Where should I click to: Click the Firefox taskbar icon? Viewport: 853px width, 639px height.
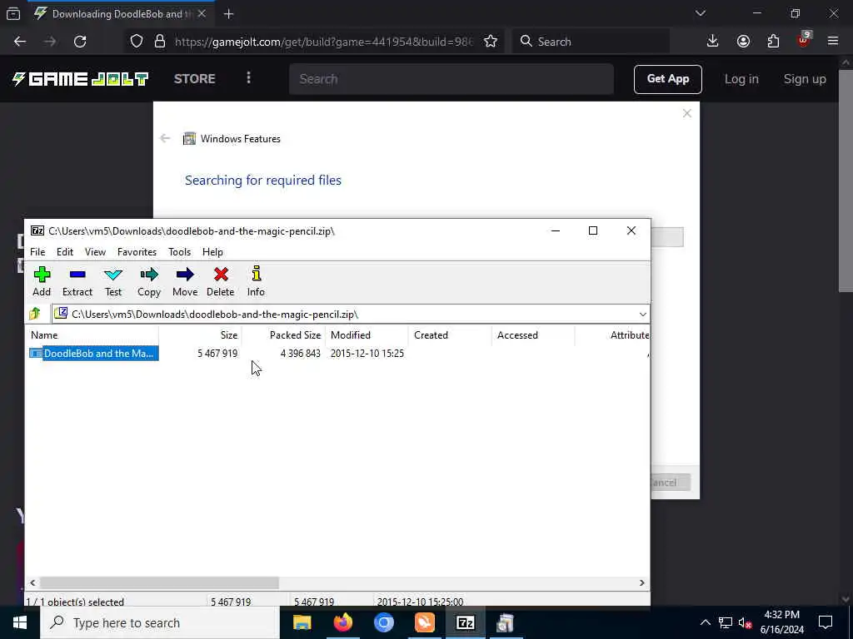click(342, 622)
